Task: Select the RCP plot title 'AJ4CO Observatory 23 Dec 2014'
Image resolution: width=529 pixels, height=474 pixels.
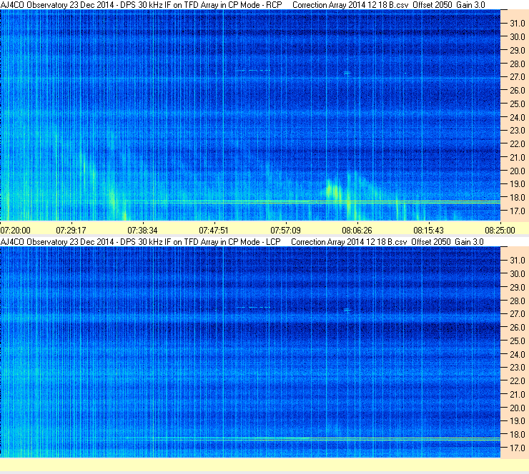Action: click(57, 5)
